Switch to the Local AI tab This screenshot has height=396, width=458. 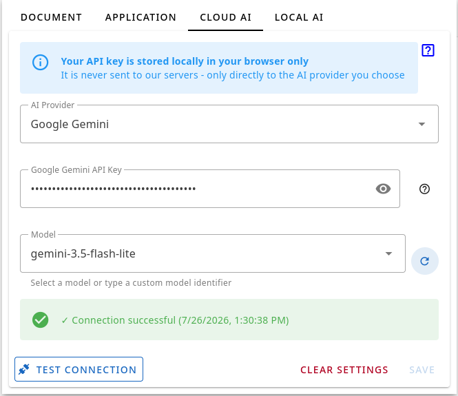click(299, 17)
